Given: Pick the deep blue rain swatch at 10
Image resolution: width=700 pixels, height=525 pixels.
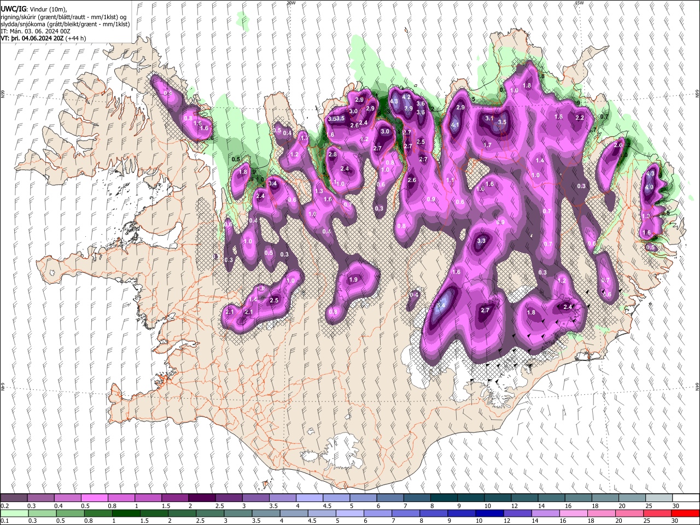Looking at the screenshot, I should pos(489,513).
